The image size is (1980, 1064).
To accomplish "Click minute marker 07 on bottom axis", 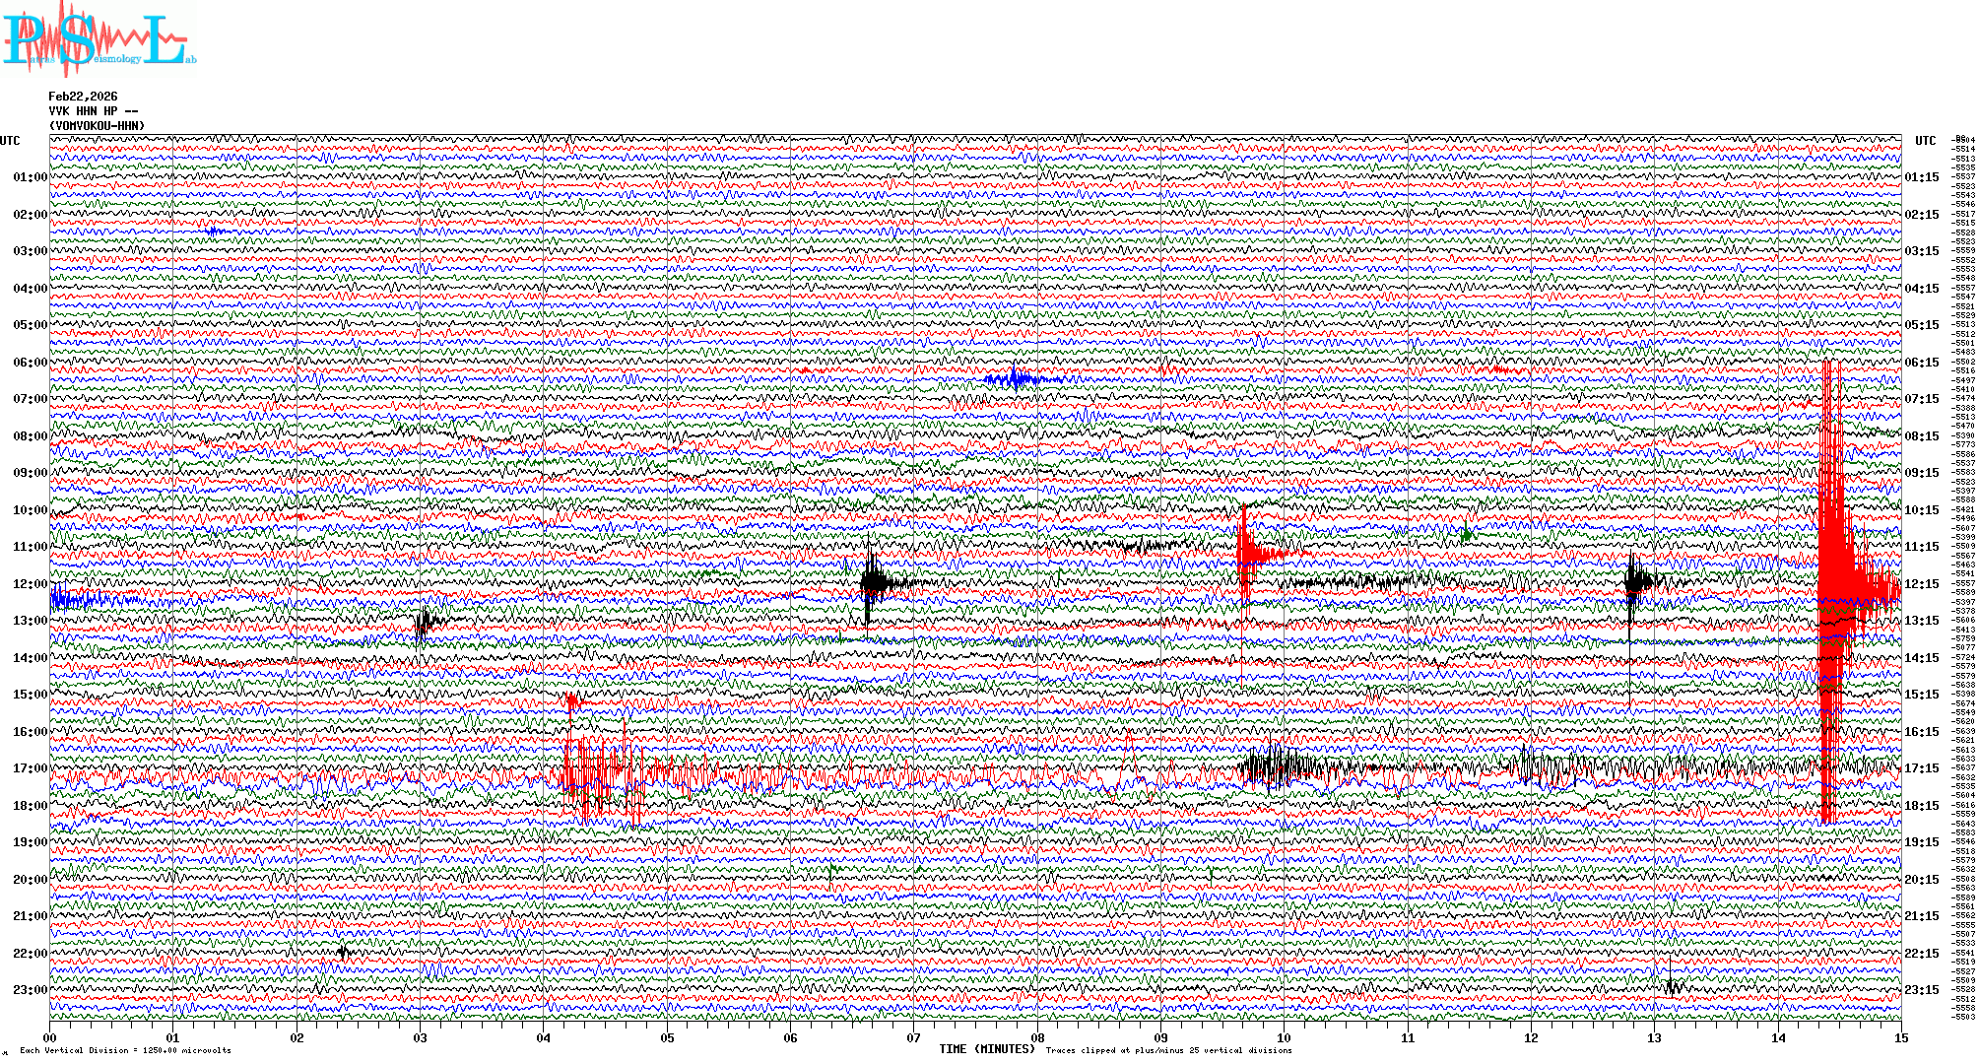I will coord(914,1038).
